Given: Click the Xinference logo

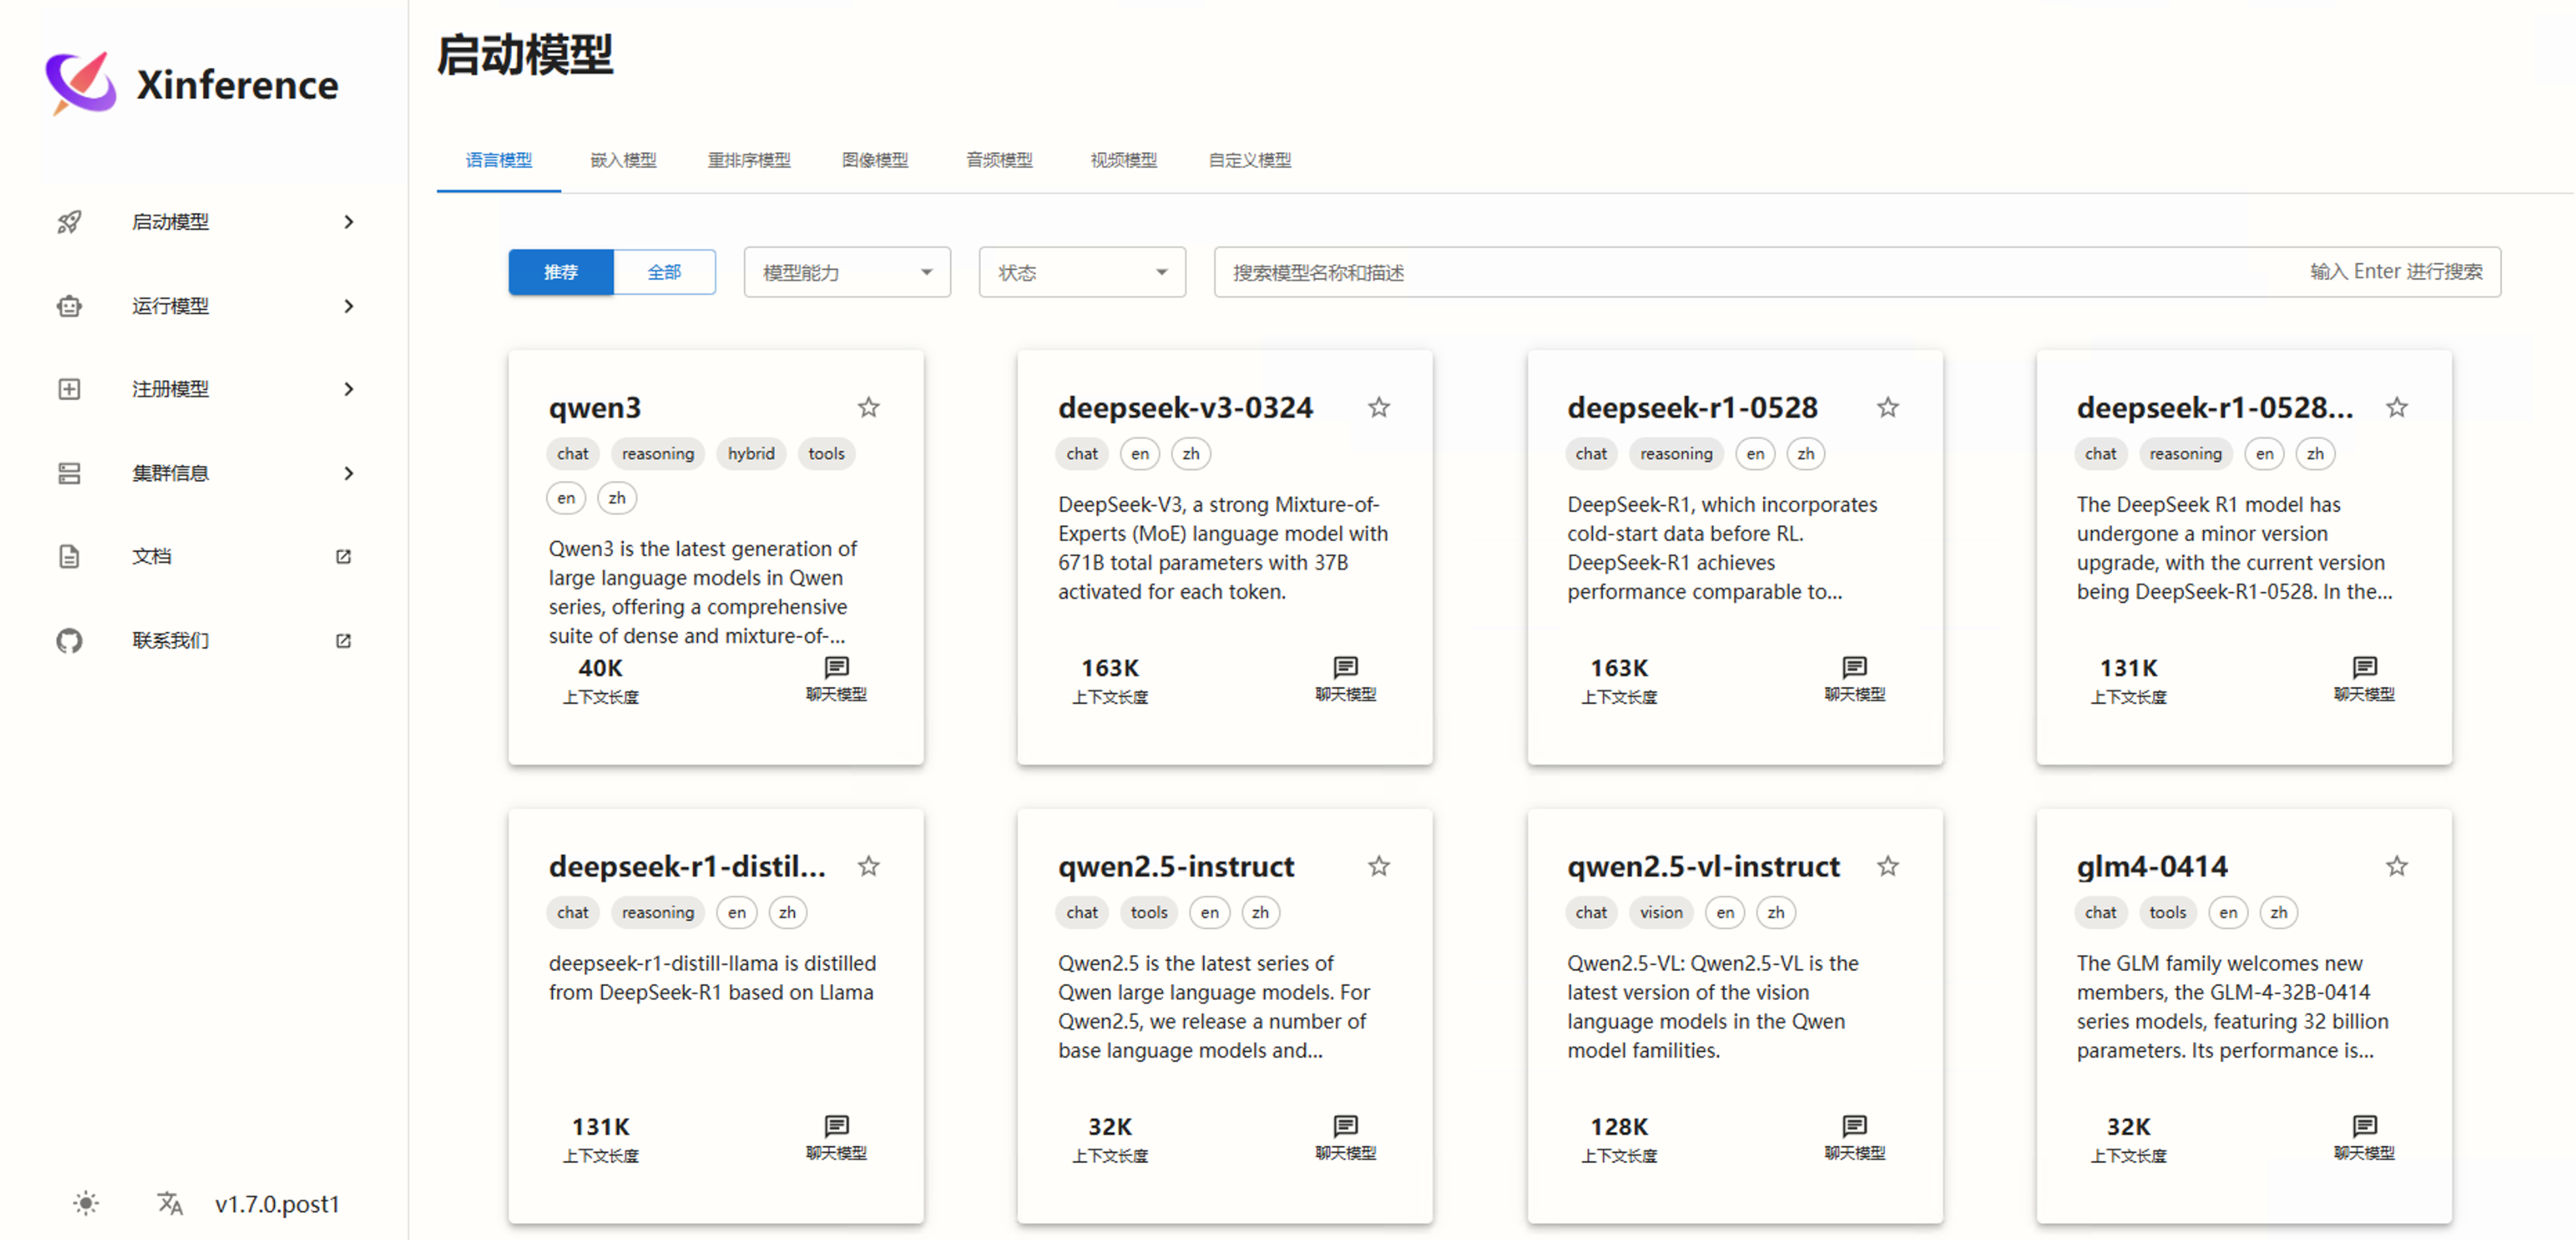Looking at the screenshot, I should click(x=80, y=83).
